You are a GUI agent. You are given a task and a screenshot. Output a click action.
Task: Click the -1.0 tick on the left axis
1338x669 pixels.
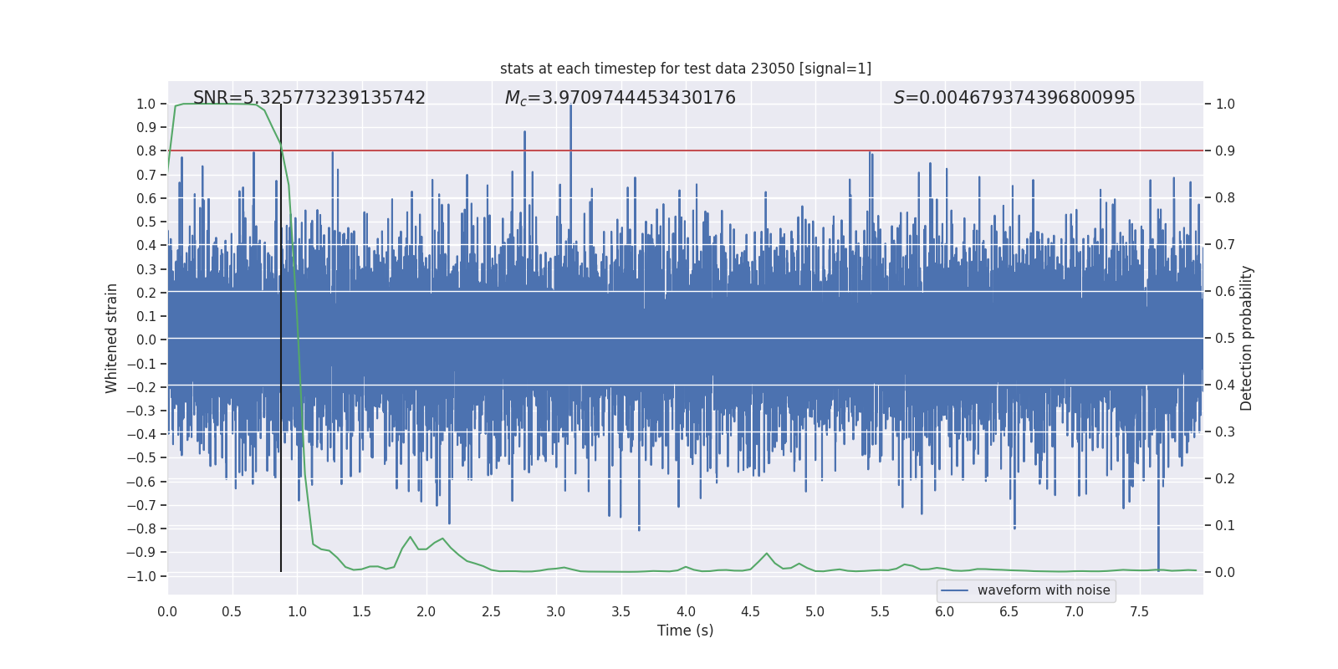coord(141,576)
